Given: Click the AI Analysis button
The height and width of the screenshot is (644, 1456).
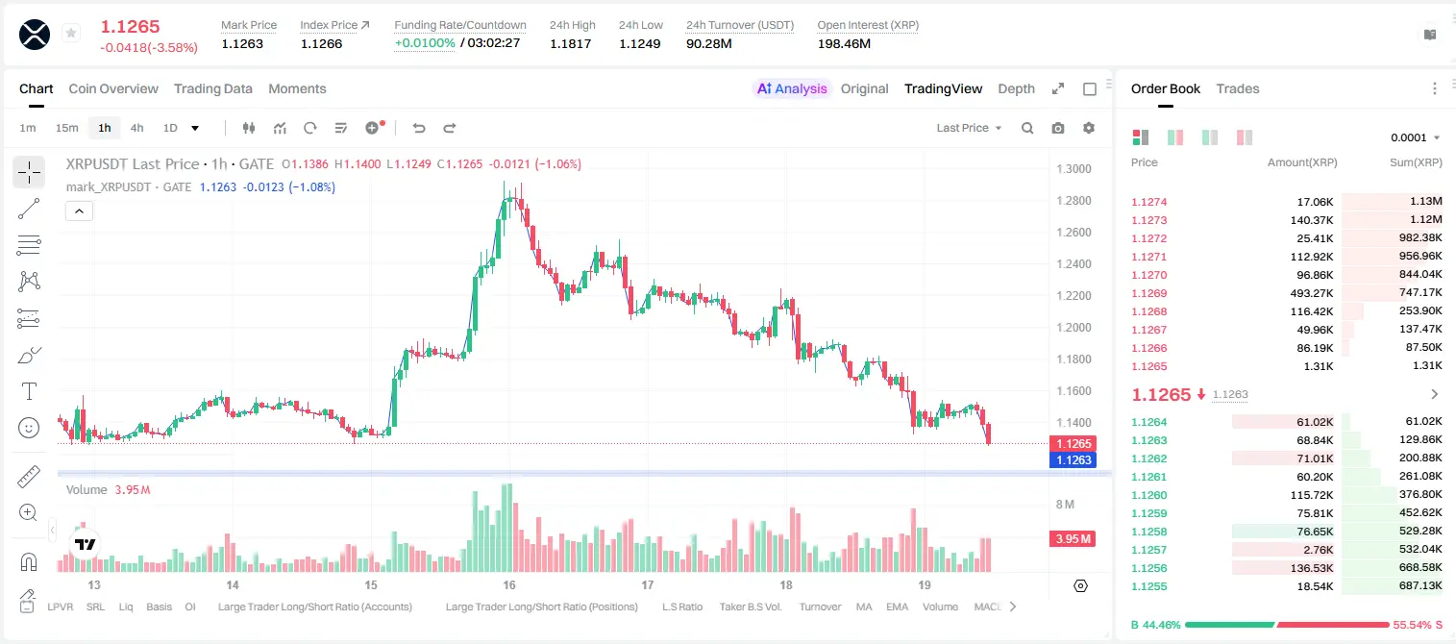Looking at the screenshot, I should [791, 88].
